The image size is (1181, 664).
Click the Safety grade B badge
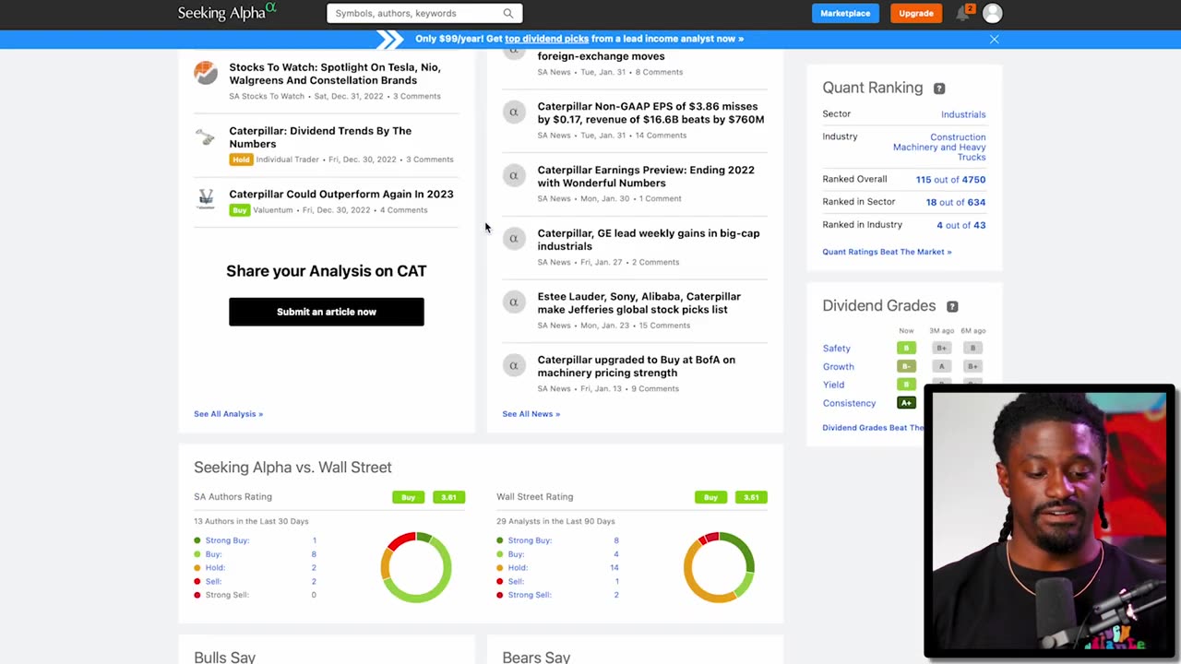[x=906, y=348]
